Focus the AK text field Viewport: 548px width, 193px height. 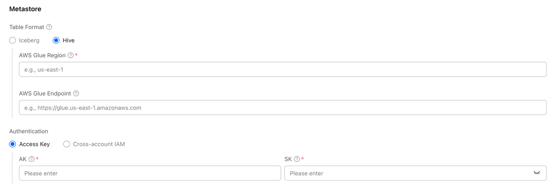(150, 173)
